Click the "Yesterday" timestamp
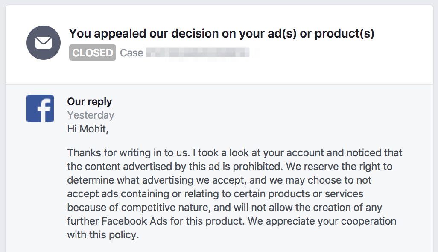Image resolution: width=438 pixels, height=252 pixels. (x=91, y=115)
